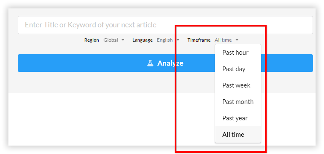Screen dimensions: 324x154
Task: Select Past month from the dropdown list
Action: [238, 102]
